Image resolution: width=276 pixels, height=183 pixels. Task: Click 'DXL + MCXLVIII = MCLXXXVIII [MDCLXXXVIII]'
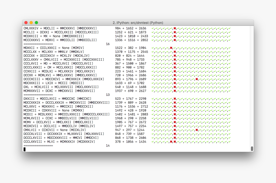(61, 87)
